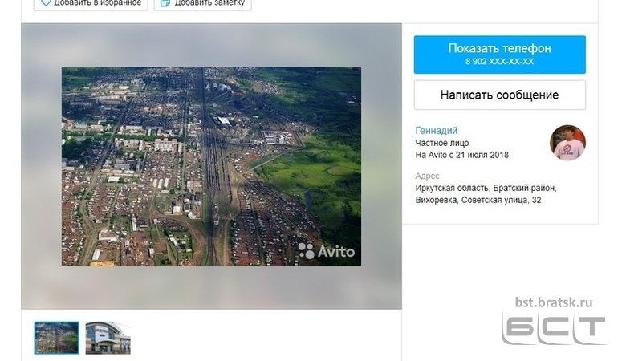The image size is (626, 361).
Task: Click the Avito watermark logo on photo
Action: pyautogui.click(x=326, y=251)
